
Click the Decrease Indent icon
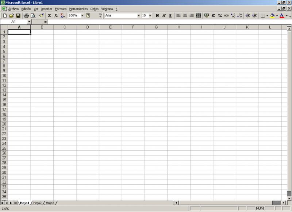point(248,16)
